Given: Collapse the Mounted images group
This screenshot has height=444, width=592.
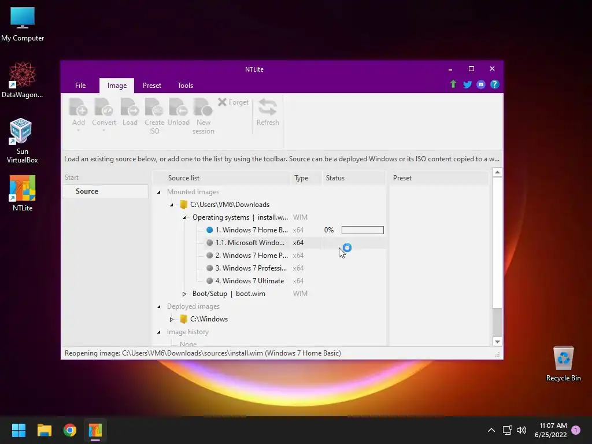Looking at the screenshot, I should click(159, 192).
